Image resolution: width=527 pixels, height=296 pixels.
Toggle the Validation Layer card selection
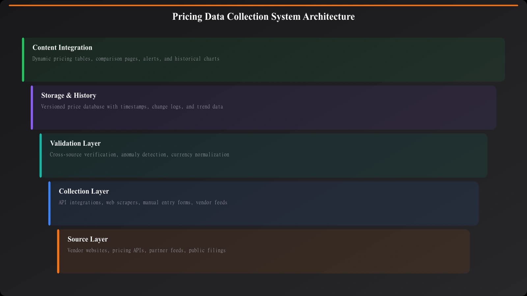pyautogui.click(x=263, y=155)
